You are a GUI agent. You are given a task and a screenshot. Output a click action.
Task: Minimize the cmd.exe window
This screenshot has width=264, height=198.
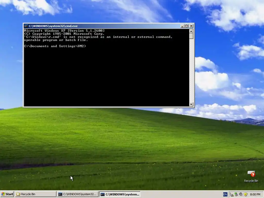pyautogui.click(x=182, y=26)
